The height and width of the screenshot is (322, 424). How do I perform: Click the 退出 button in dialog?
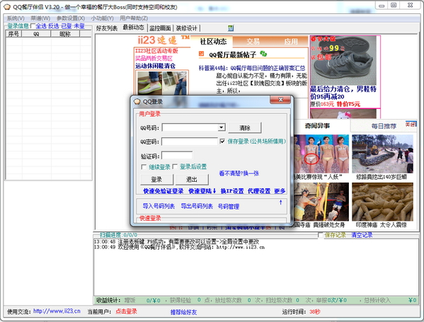pyautogui.click(x=192, y=180)
